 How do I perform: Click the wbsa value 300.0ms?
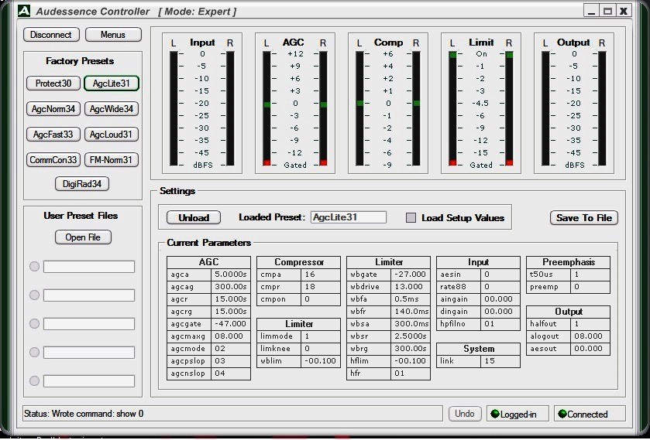tap(411, 324)
